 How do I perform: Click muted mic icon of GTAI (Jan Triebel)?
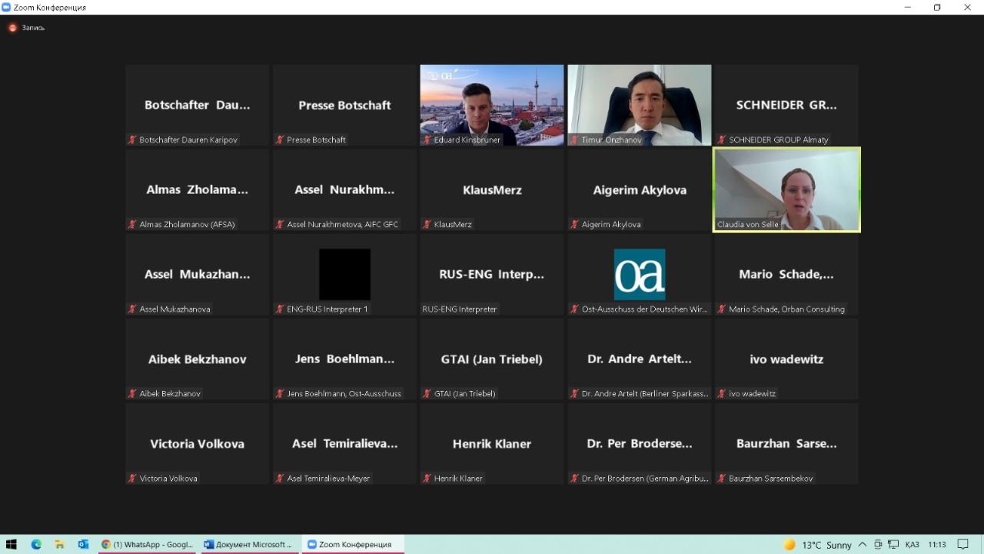pyautogui.click(x=427, y=394)
